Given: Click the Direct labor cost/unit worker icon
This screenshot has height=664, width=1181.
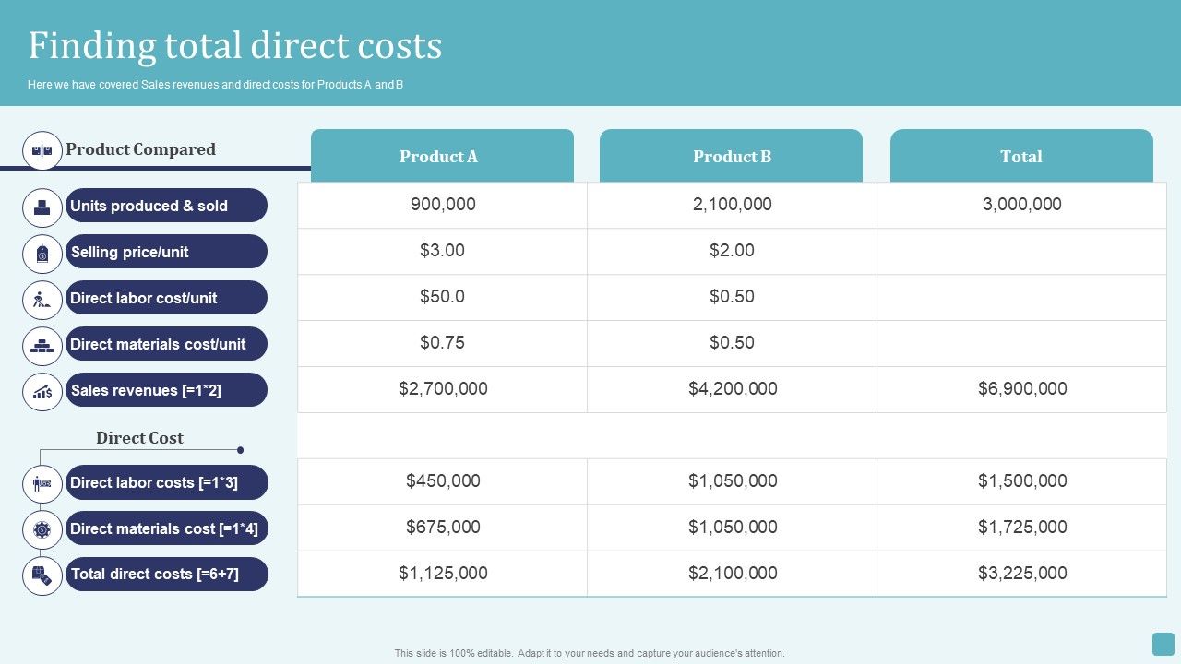Looking at the screenshot, I should pos(42,300).
